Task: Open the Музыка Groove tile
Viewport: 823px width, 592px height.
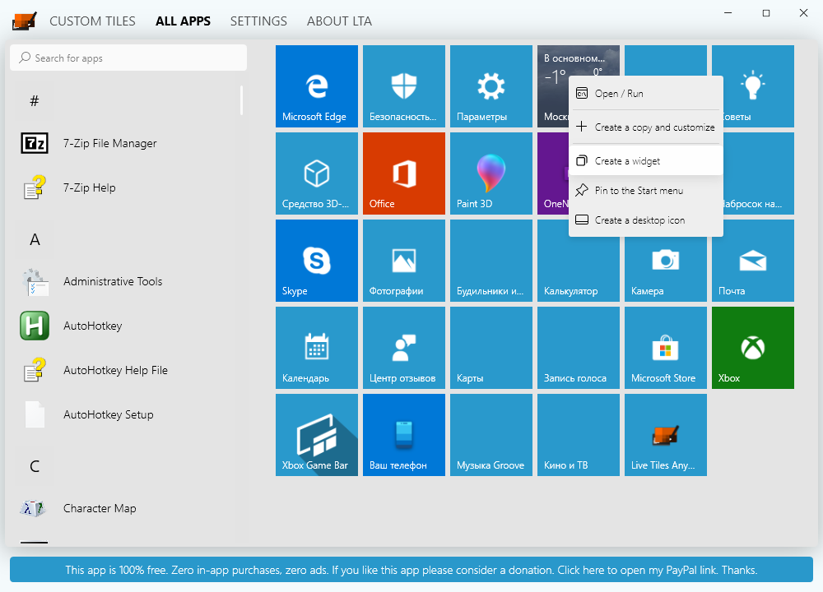Action: (491, 435)
